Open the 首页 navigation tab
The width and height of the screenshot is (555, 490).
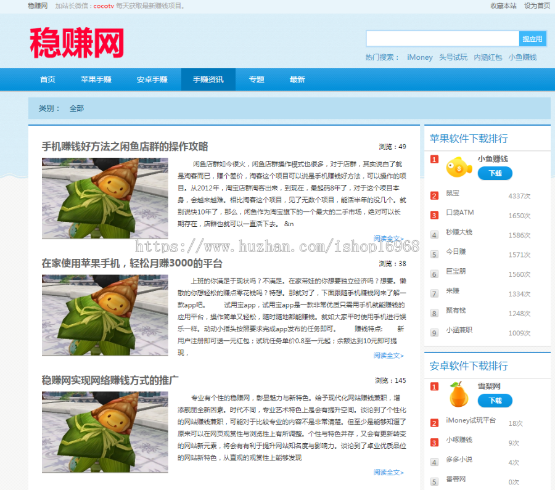(48, 79)
